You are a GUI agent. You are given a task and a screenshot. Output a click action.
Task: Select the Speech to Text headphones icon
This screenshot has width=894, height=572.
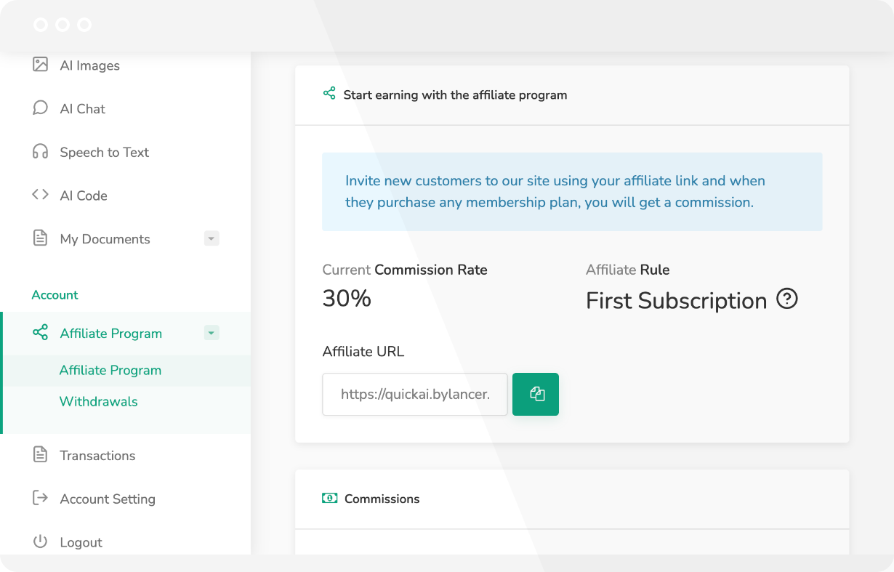coord(41,151)
